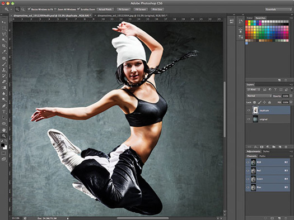The height and width of the screenshot is (220, 294).
Task: Select the Clone Stamp tool
Action: tap(4, 70)
